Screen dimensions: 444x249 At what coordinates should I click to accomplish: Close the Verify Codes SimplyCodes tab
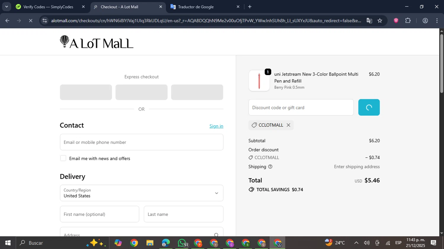coord(83,7)
